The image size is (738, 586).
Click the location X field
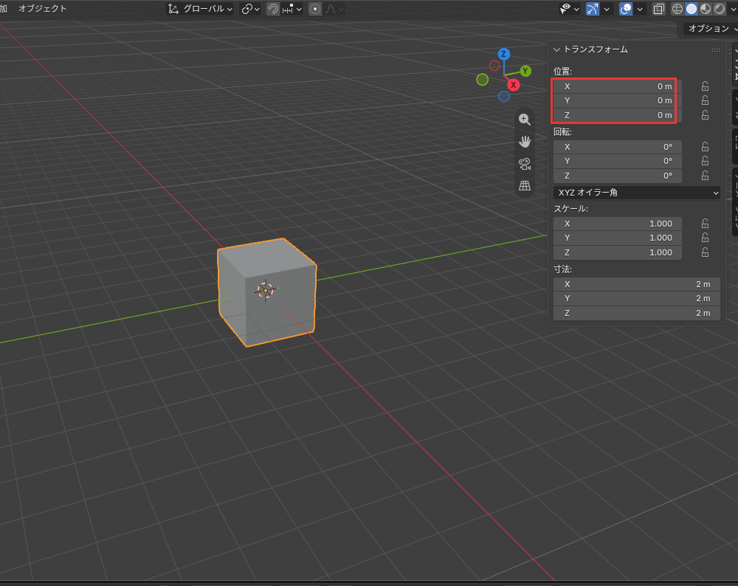click(x=617, y=86)
